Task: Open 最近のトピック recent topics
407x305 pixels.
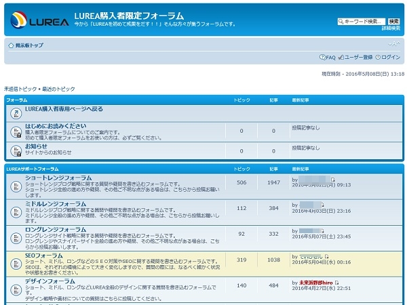Action: tap(58, 89)
